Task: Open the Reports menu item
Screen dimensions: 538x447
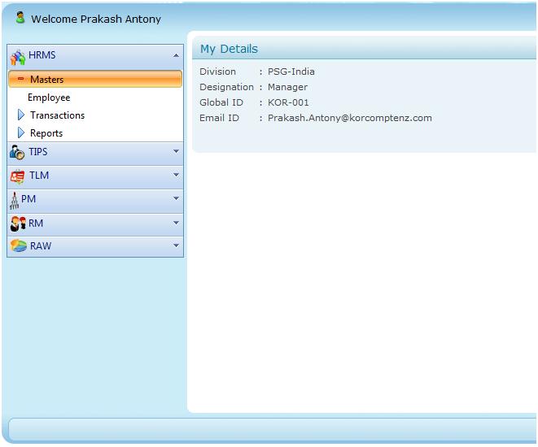Action: [x=46, y=133]
